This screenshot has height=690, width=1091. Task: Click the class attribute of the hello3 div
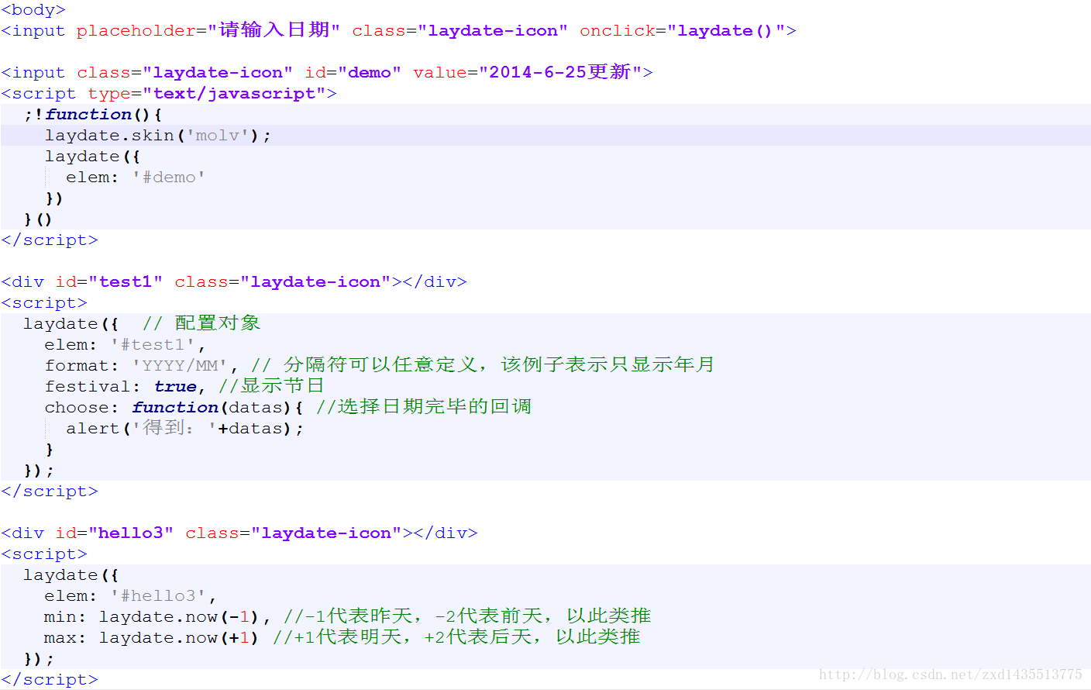[293, 533]
